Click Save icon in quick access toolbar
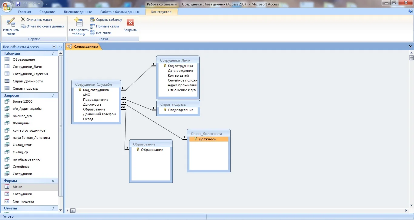The width and height of the screenshot is (414, 220). (18, 4)
